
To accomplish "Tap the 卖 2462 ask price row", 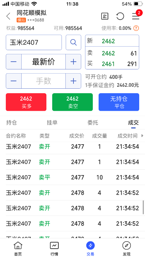I will pyautogui.click(x=112, y=53).
